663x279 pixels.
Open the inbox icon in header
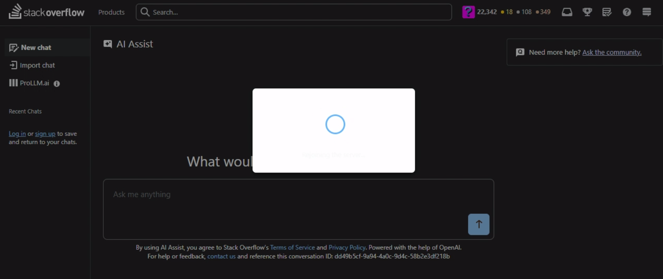[x=567, y=12]
